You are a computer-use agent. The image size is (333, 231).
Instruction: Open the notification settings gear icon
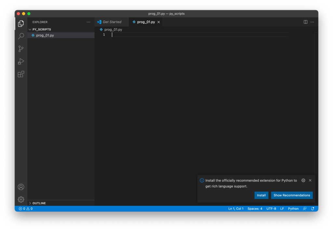[303, 180]
